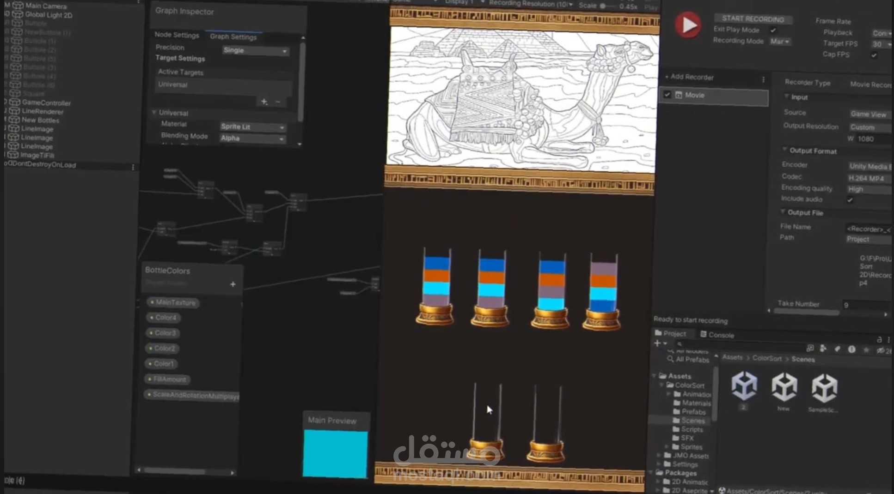
Task: Open the Recording Mode dropdown
Action: (x=780, y=42)
